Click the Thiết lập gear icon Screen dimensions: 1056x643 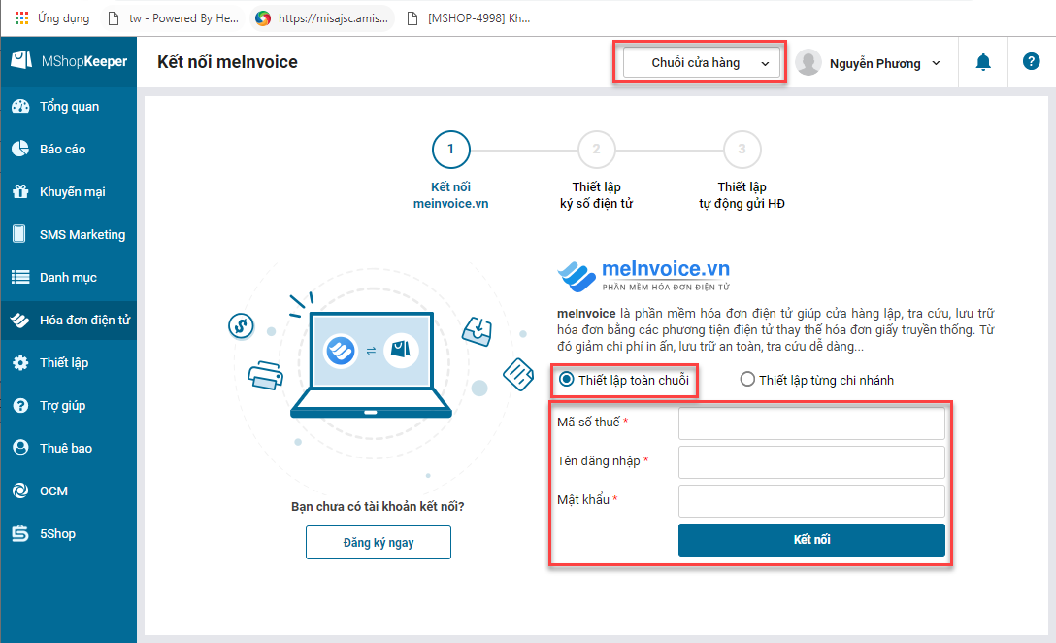[21, 362]
